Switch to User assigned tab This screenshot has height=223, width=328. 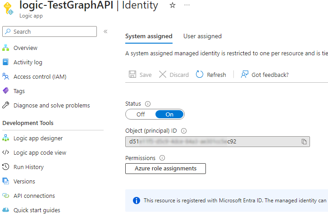[x=202, y=36]
